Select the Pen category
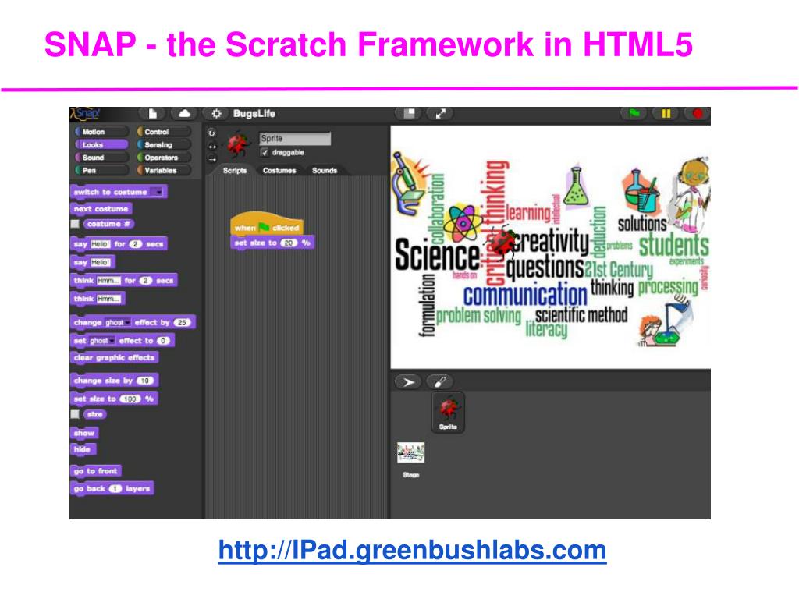This screenshot has width=799, height=599. tap(101, 170)
